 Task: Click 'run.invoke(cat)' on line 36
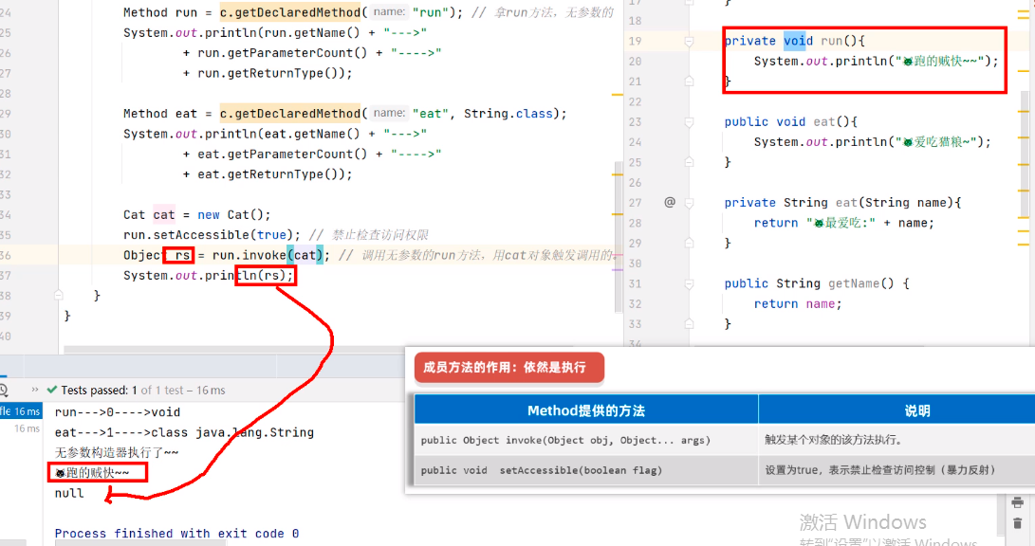[x=268, y=255]
